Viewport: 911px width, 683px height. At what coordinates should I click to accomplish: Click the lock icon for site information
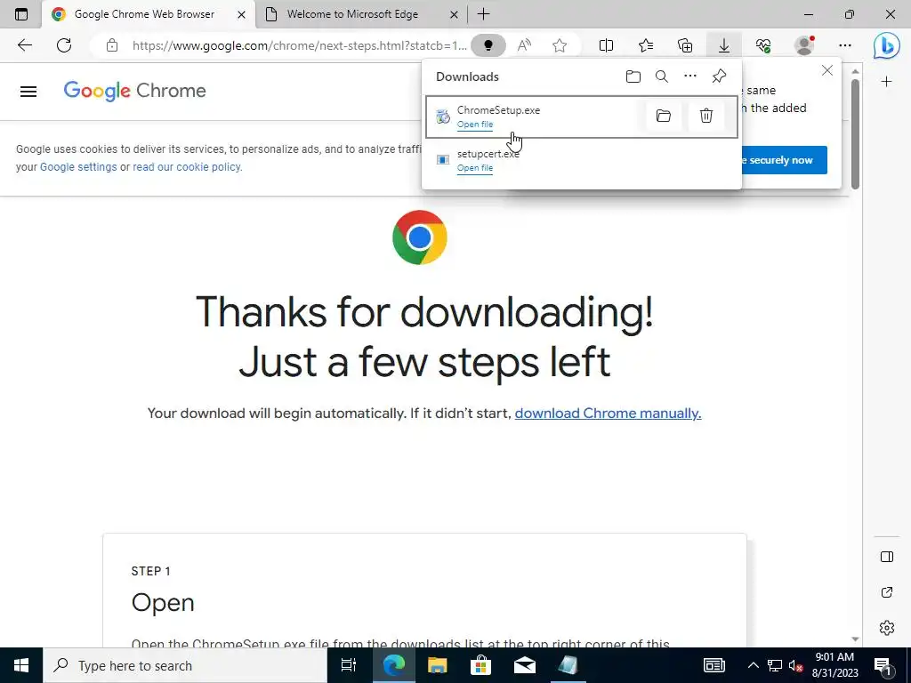[112, 45]
